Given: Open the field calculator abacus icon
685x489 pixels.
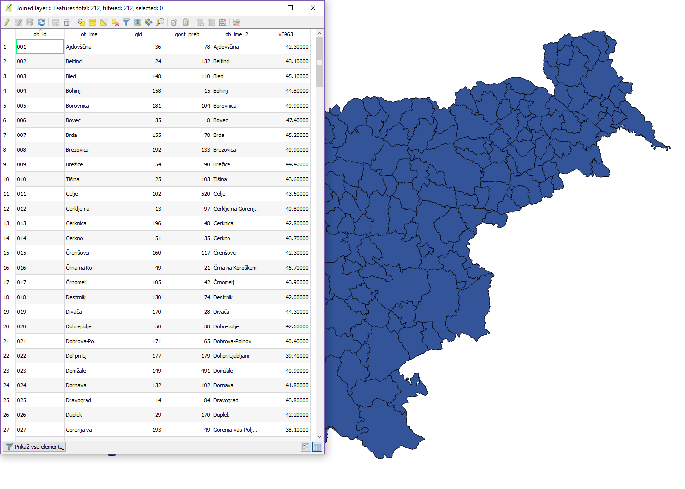Looking at the screenshot, I should [223, 22].
